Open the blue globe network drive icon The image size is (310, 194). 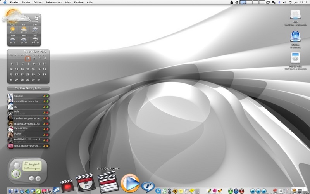[x=295, y=36]
